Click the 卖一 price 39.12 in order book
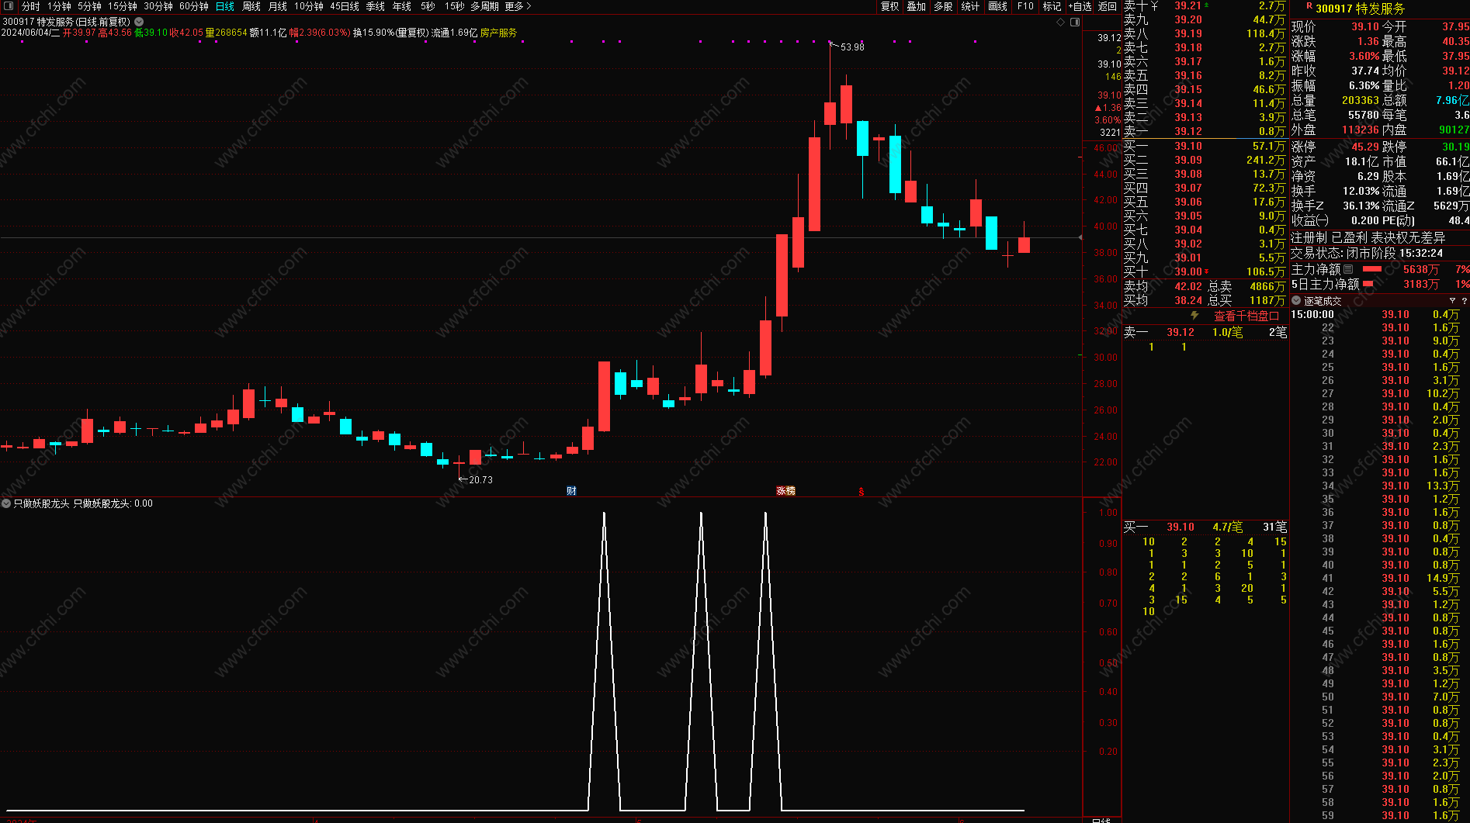The image size is (1470, 823). pyautogui.click(x=1187, y=132)
